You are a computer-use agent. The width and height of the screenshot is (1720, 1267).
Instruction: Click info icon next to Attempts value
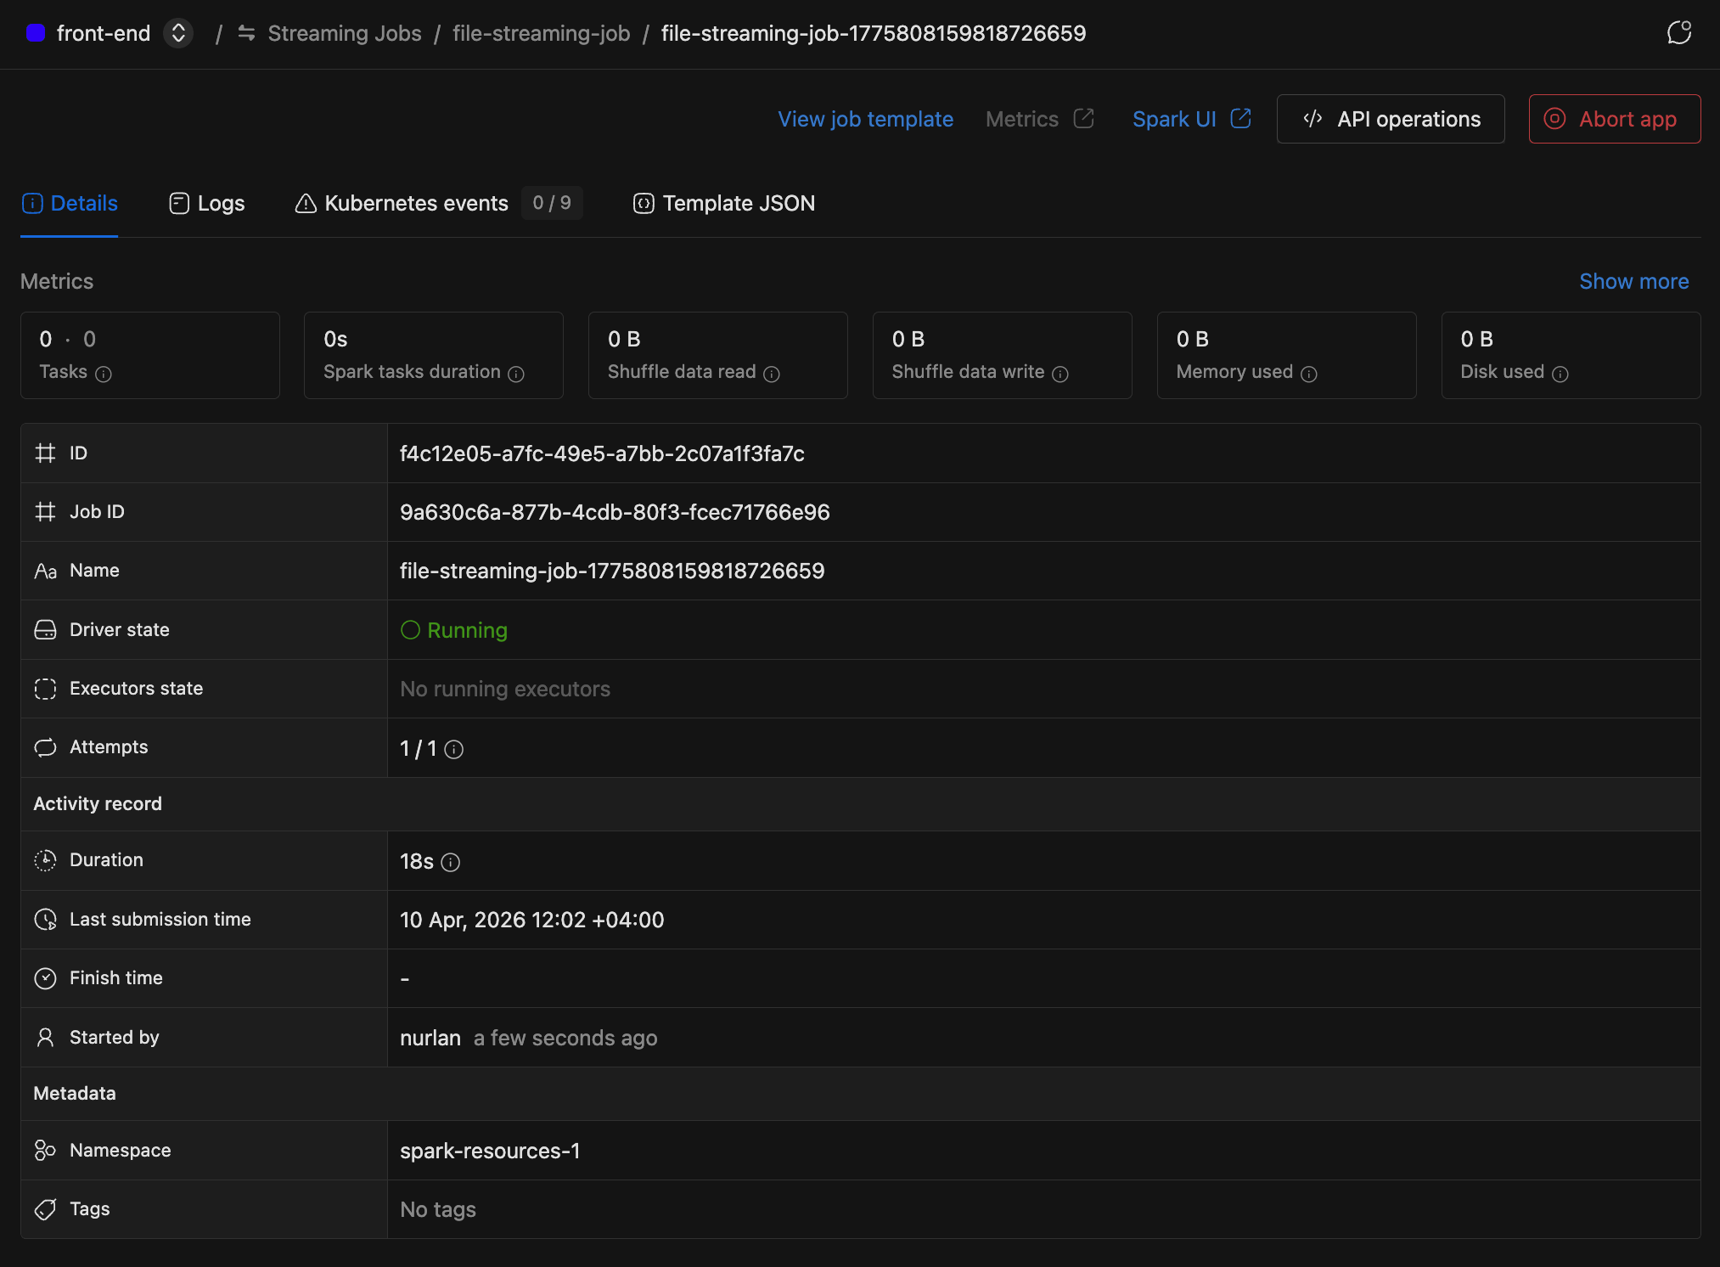pos(454,749)
